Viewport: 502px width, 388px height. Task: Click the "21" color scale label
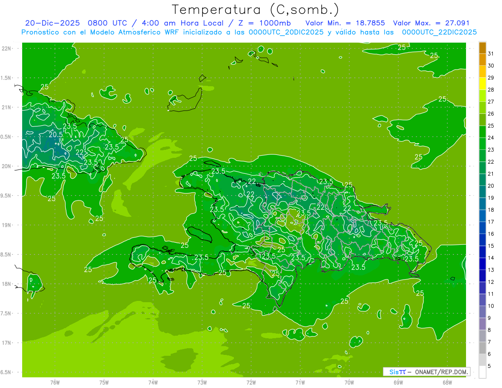[x=491, y=174]
